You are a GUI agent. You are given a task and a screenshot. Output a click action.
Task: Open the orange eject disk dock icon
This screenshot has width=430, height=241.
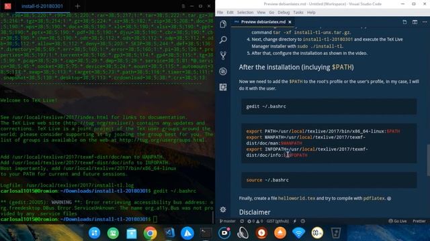tap(280, 233)
